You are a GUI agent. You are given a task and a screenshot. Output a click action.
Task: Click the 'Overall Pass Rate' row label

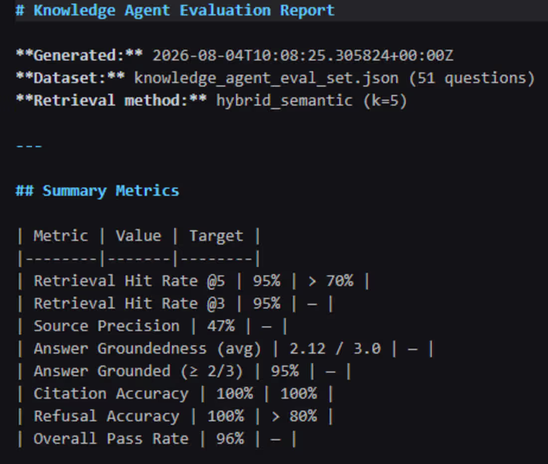pos(111,439)
